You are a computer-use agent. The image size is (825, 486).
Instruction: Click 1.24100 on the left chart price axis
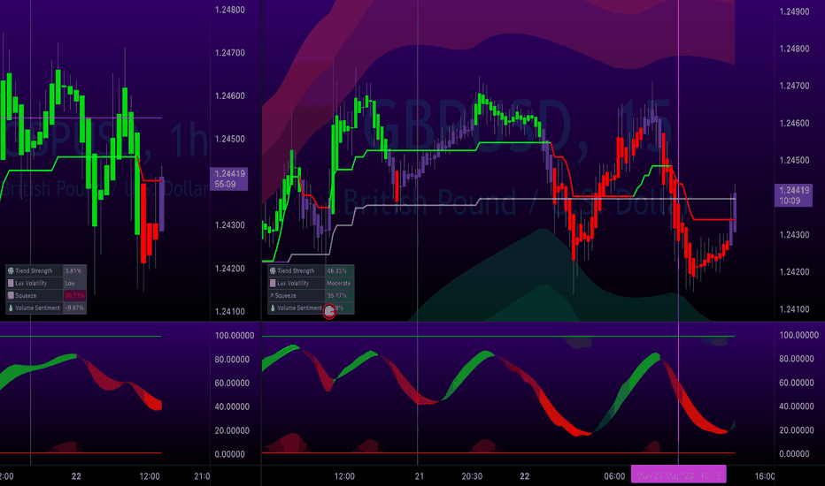230,312
